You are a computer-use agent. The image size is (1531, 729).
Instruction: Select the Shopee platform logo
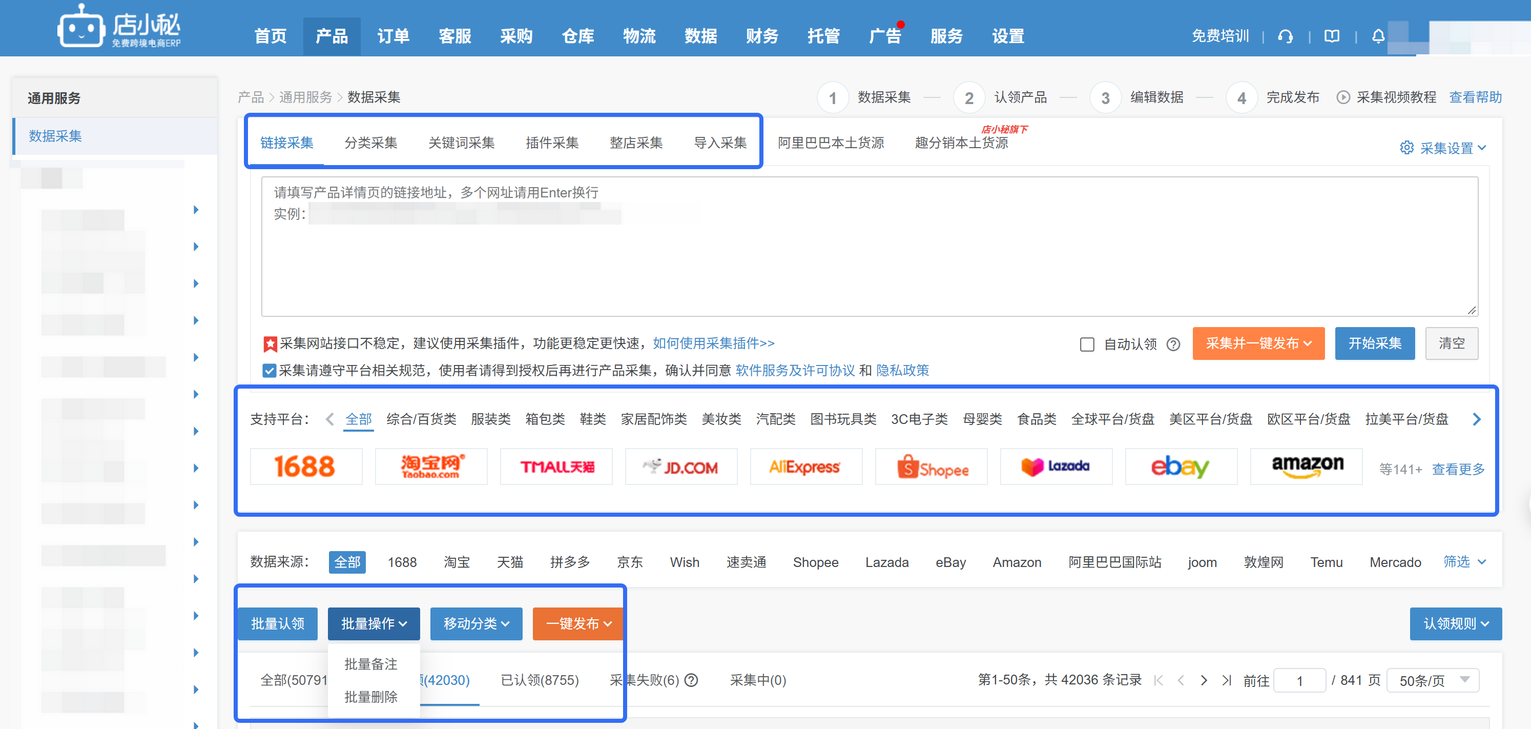tap(930, 466)
